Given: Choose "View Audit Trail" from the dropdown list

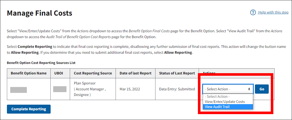Looking at the screenshot, I should click(x=217, y=107).
